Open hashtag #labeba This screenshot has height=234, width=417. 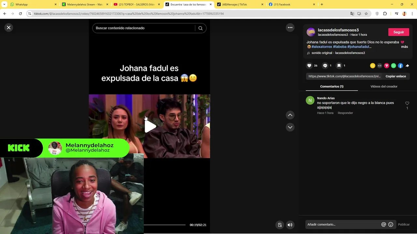339,47
